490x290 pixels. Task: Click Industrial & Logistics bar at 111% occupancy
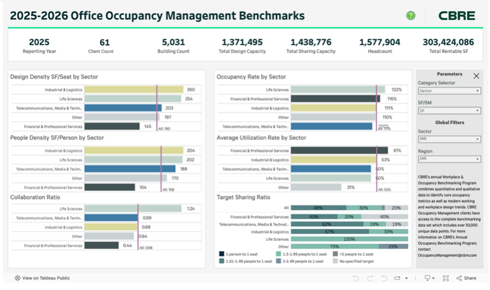click(x=334, y=108)
